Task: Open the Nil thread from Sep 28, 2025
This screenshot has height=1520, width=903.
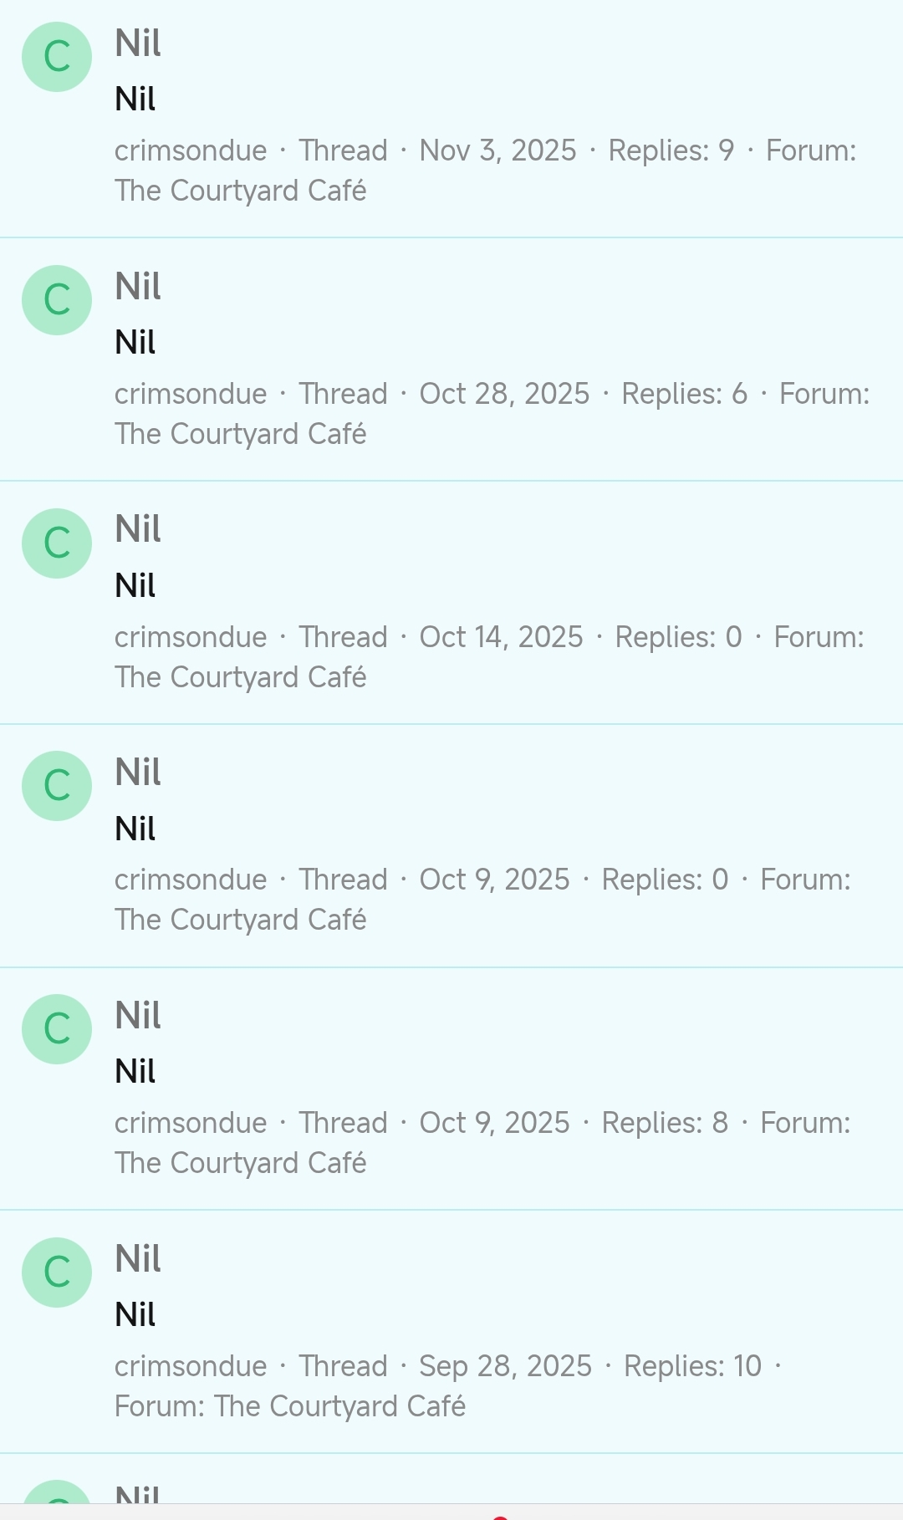Action: pyautogui.click(x=138, y=1259)
